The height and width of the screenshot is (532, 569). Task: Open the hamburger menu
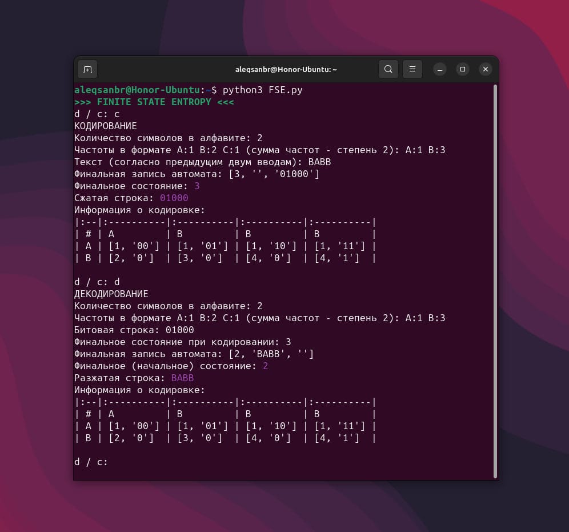pos(412,69)
